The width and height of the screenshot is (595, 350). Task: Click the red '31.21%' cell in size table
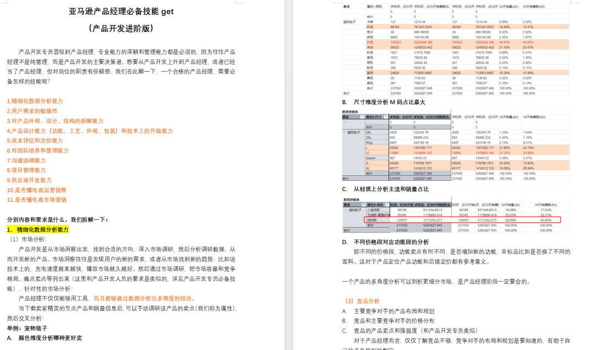[x=504, y=153]
